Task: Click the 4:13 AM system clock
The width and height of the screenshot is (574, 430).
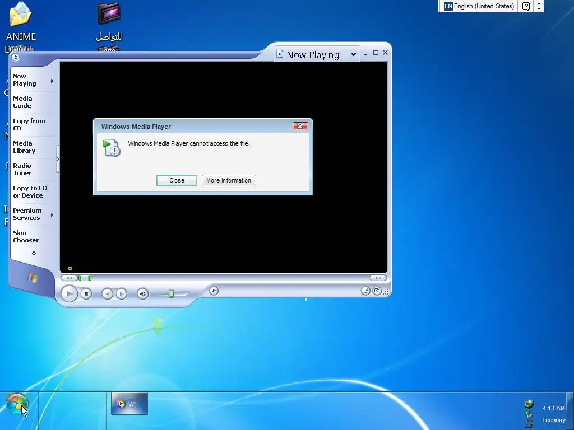Action: pyautogui.click(x=553, y=408)
